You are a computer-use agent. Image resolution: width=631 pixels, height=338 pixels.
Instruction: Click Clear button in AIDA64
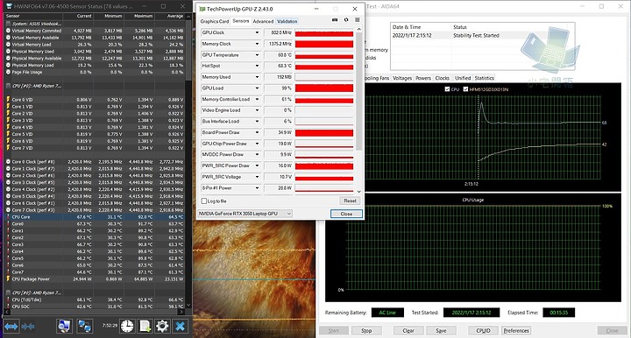pos(408,330)
